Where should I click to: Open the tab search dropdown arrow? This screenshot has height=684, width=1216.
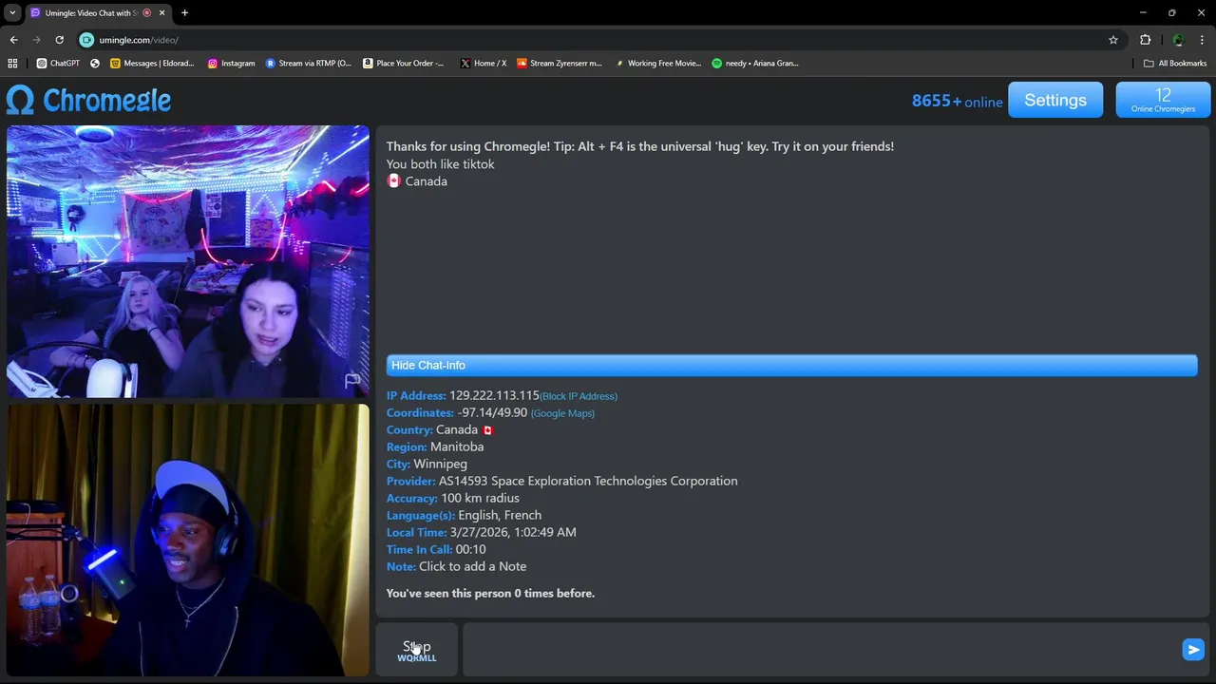coord(12,12)
